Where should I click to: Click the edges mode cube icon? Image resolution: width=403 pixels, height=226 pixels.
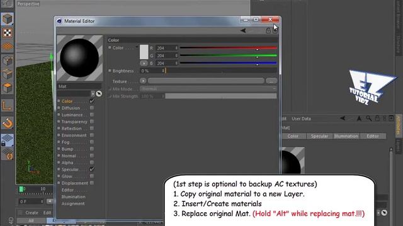click(7, 74)
